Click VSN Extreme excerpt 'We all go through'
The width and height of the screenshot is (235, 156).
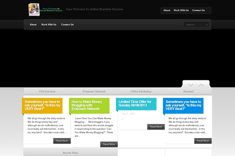[x=47, y=126]
